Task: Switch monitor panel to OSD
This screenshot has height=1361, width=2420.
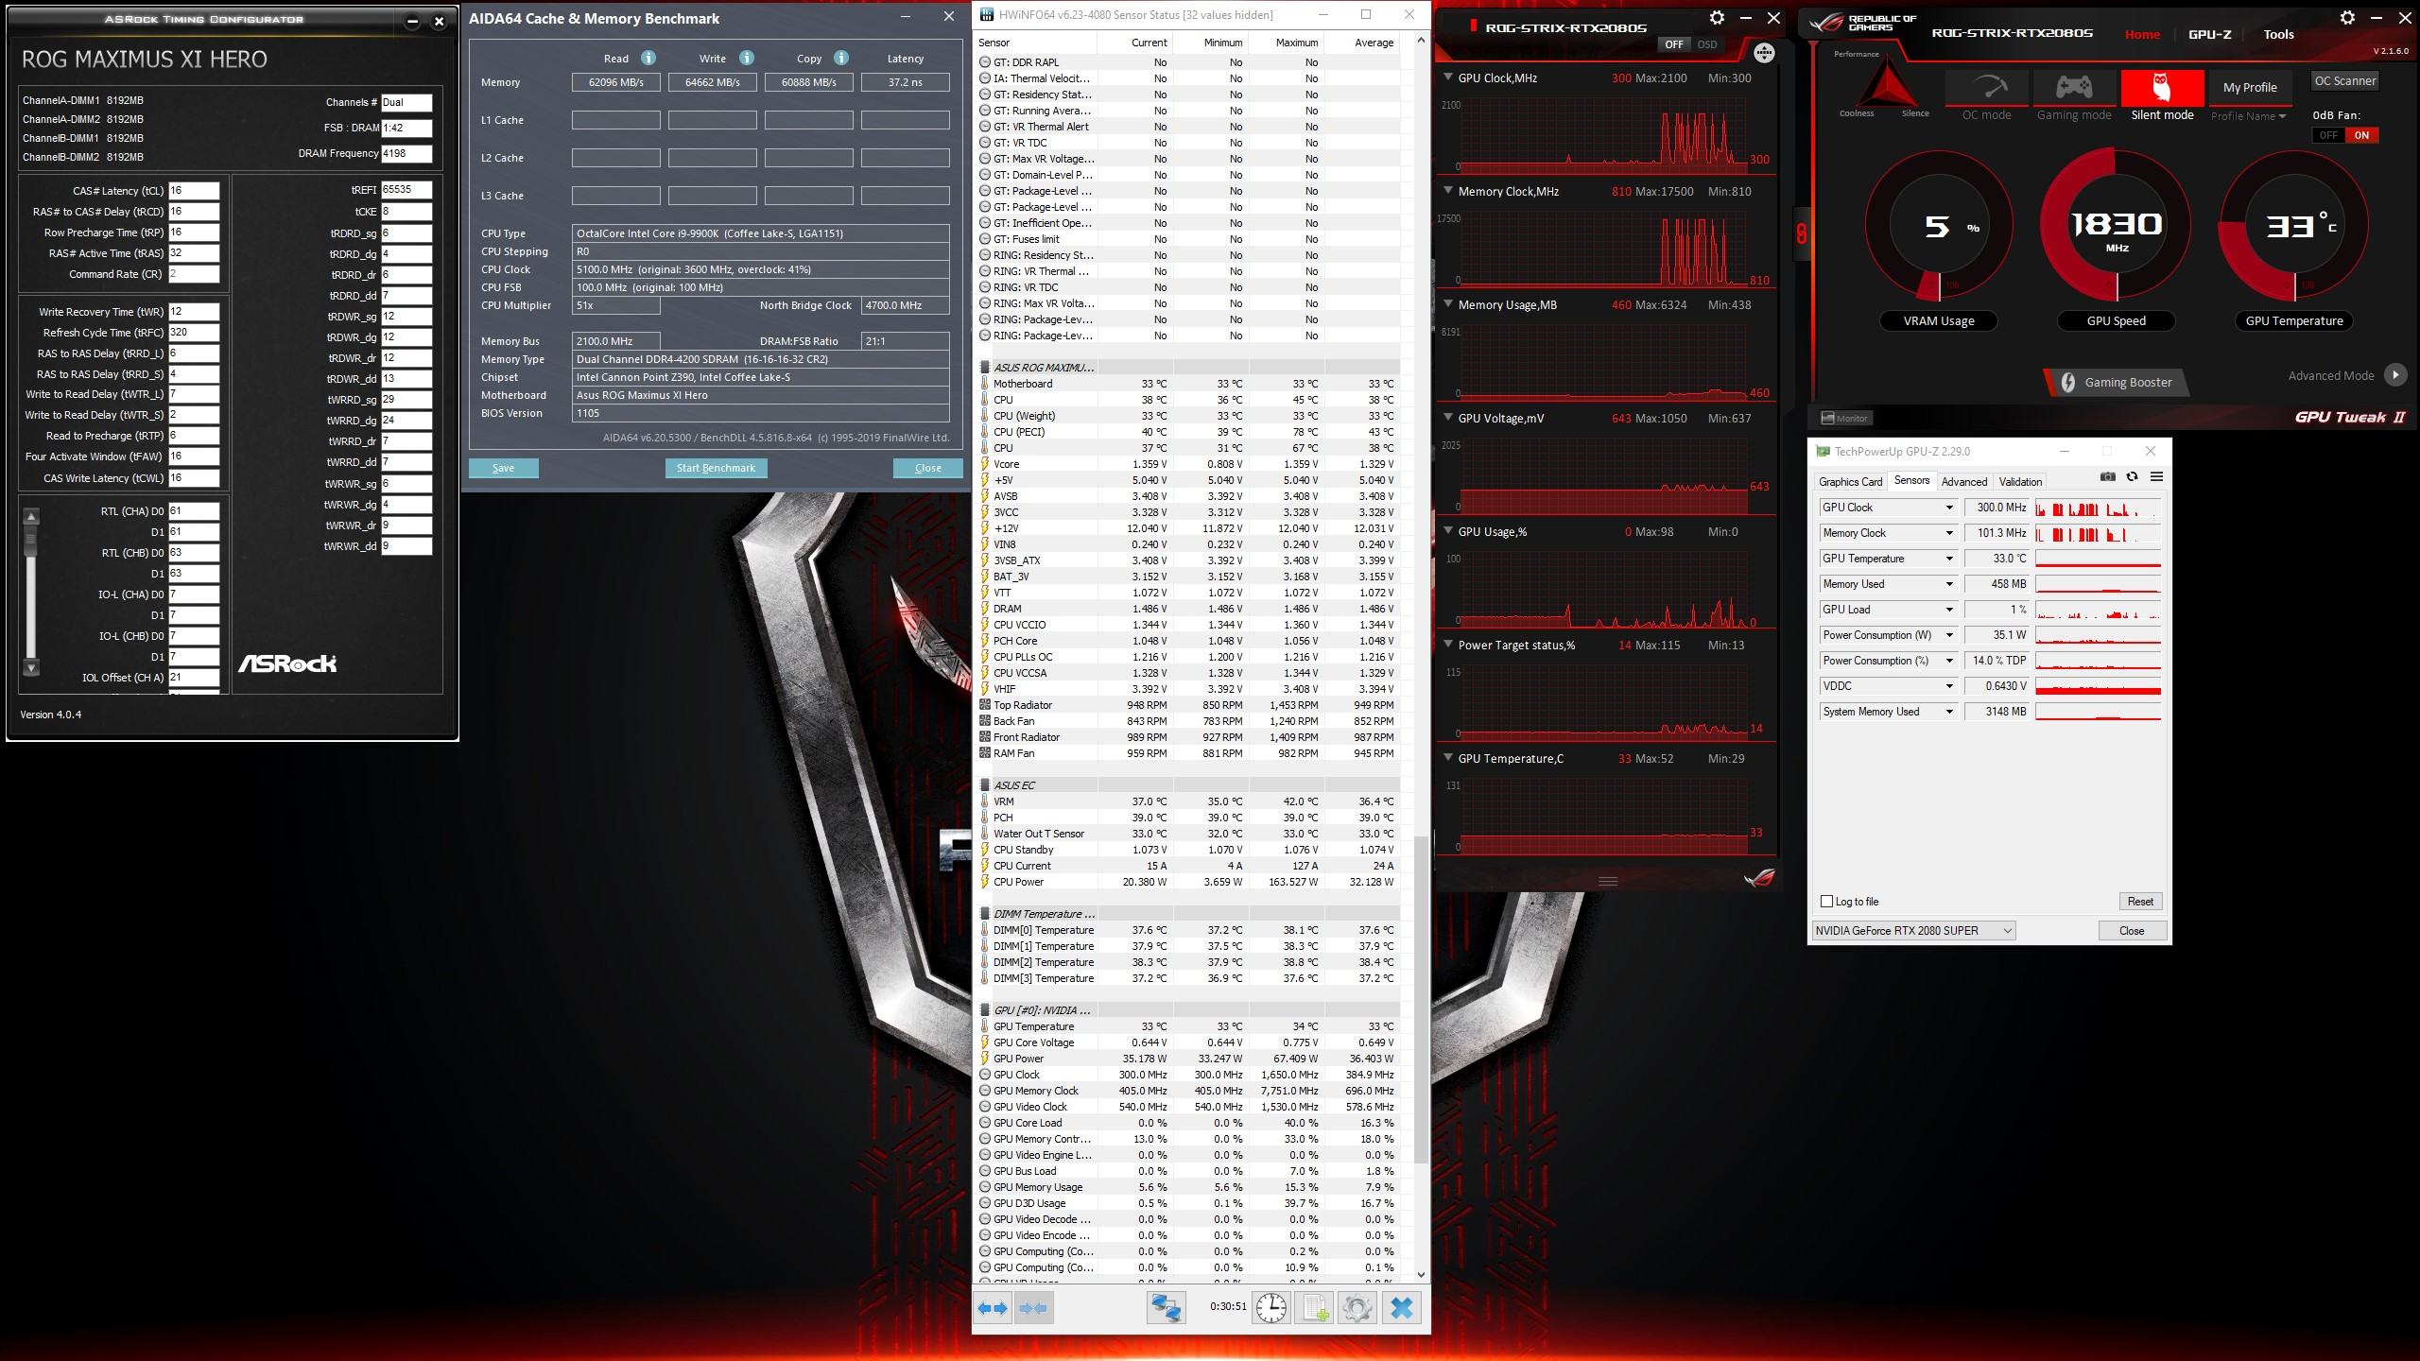Action: pyautogui.click(x=1707, y=44)
